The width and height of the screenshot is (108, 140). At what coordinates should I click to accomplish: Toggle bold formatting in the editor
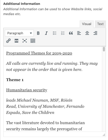(38, 33)
